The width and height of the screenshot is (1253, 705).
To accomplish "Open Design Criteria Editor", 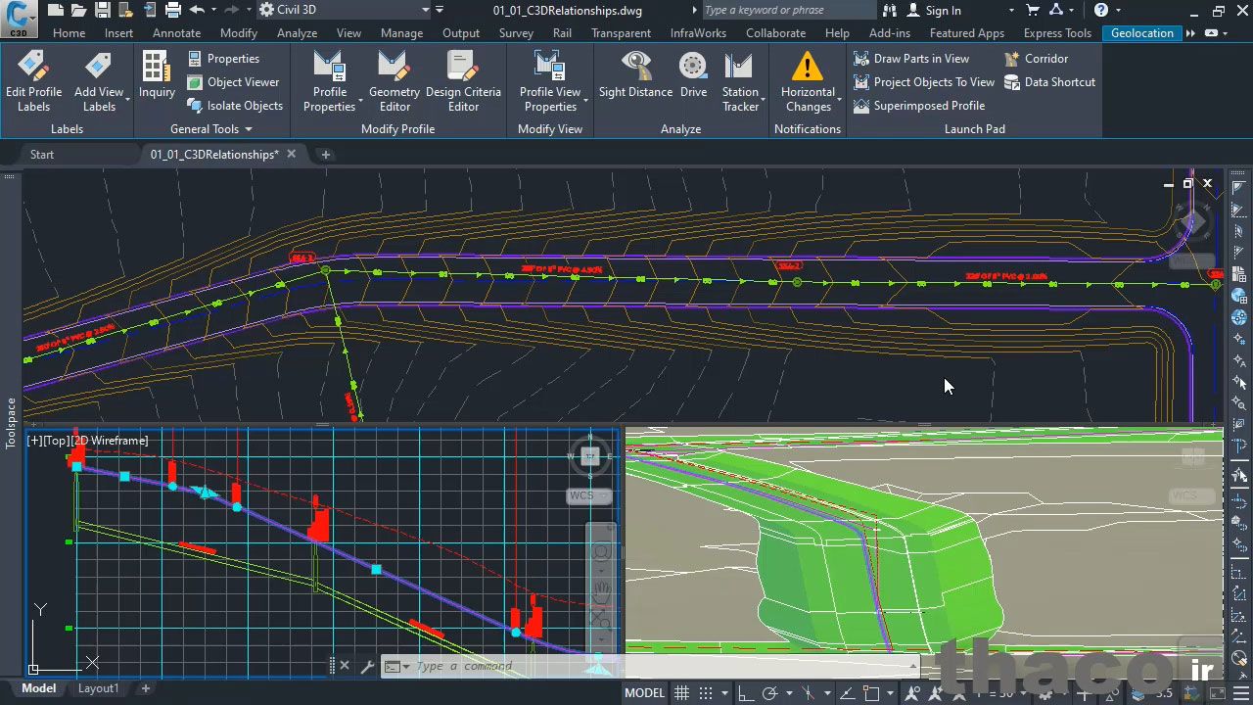I will [x=463, y=81].
